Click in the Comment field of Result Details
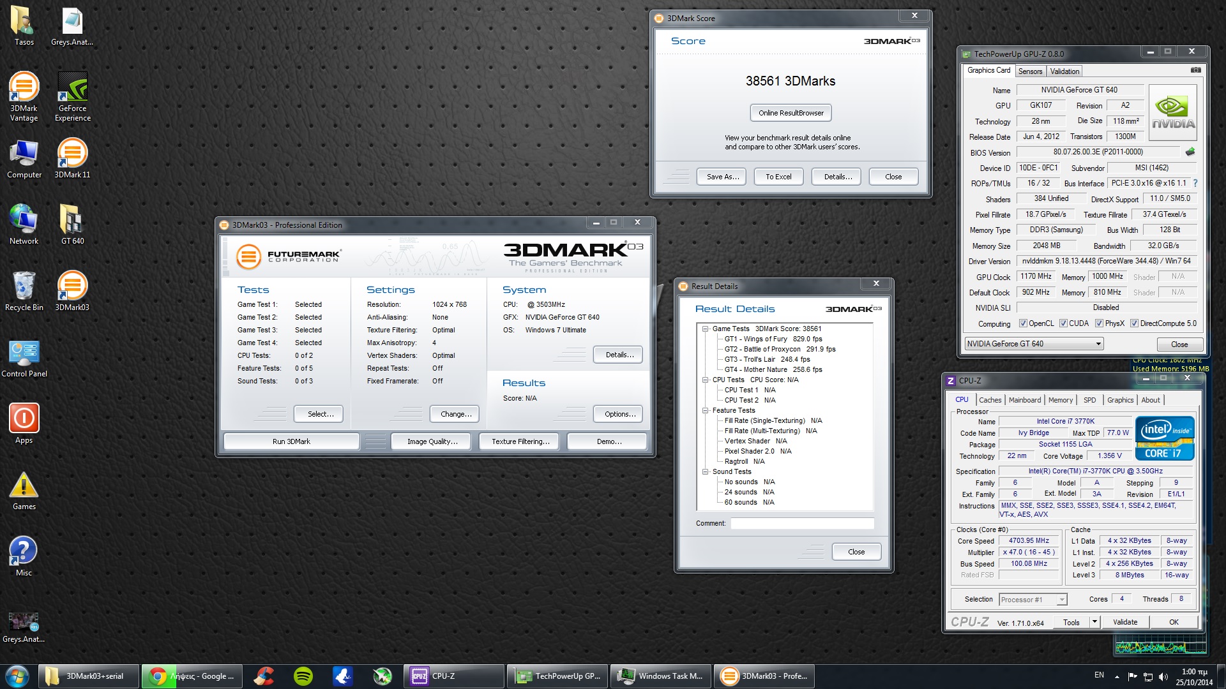The width and height of the screenshot is (1226, 689). tap(802, 523)
